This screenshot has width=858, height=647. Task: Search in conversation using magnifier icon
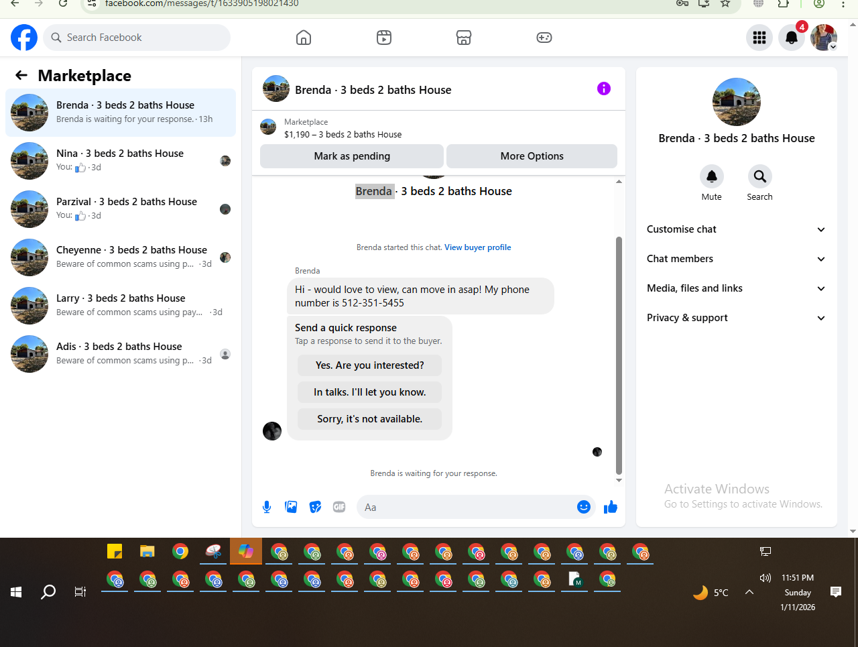click(x=760, y=176)
